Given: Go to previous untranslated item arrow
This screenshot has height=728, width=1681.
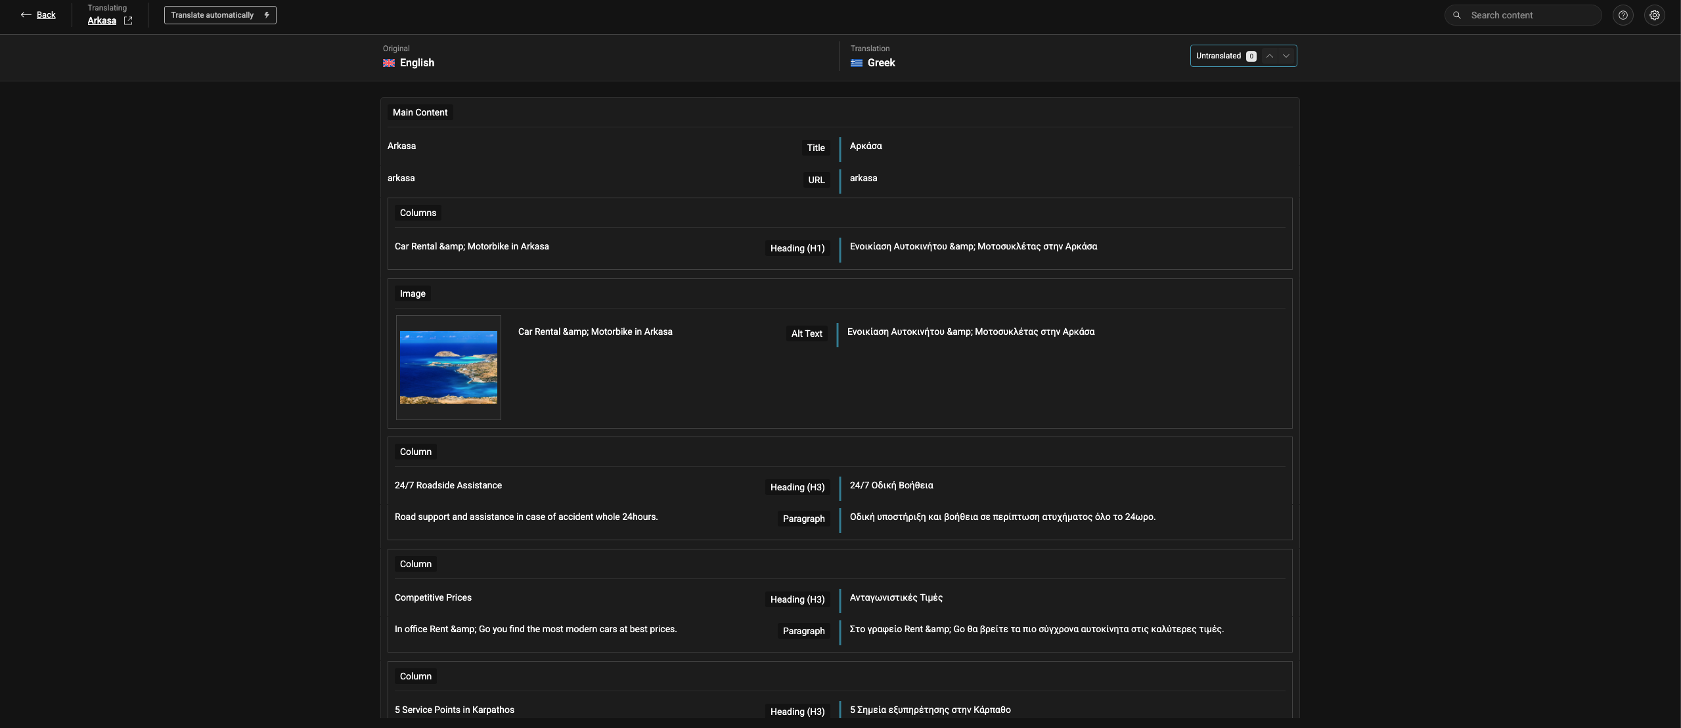Looking at the screenshot, I should pos(1269,56).
